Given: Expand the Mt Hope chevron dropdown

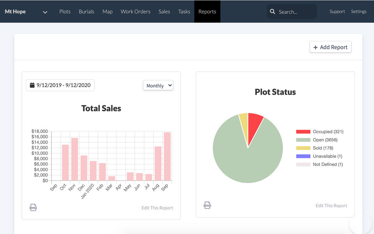Looking at the screenshot, I should (x=45, y=12).
